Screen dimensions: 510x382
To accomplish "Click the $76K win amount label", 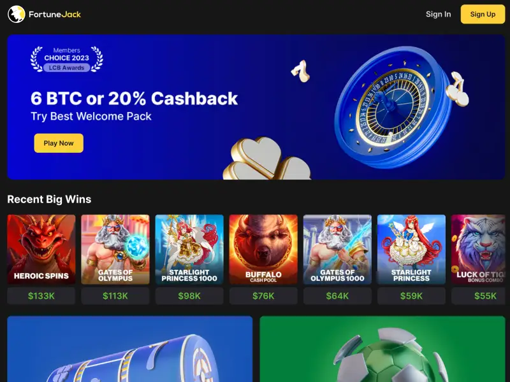I will [263, 296].
